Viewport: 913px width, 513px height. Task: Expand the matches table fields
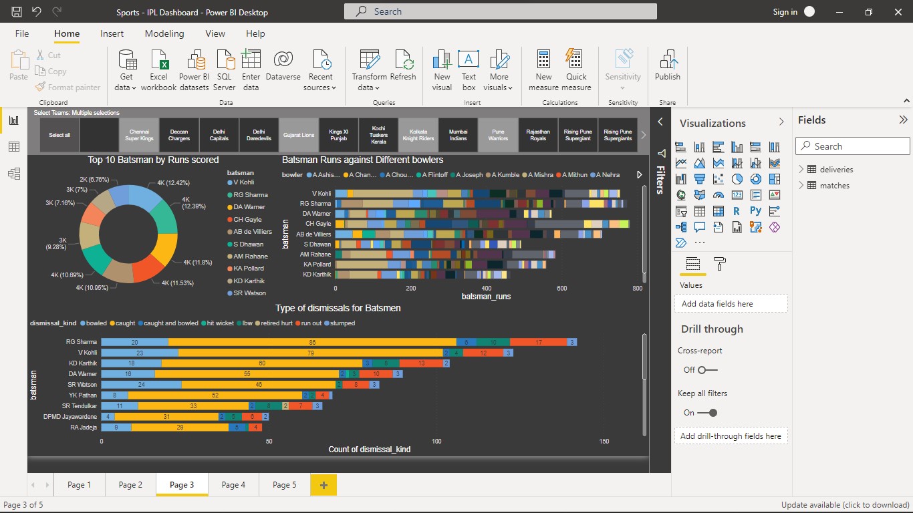[801, 185]
